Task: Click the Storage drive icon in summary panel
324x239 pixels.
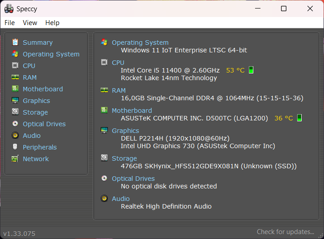Action: point(104,158)
